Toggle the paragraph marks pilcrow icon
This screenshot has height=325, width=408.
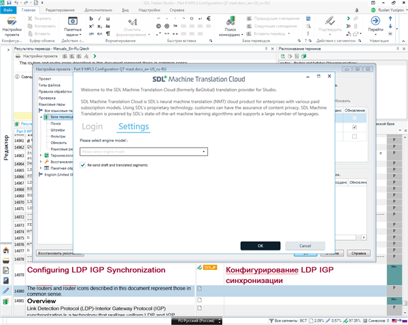pos(107,33)
